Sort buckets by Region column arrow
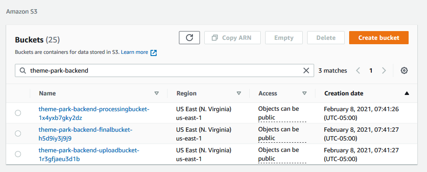The image size is (427, 172). 239,93
